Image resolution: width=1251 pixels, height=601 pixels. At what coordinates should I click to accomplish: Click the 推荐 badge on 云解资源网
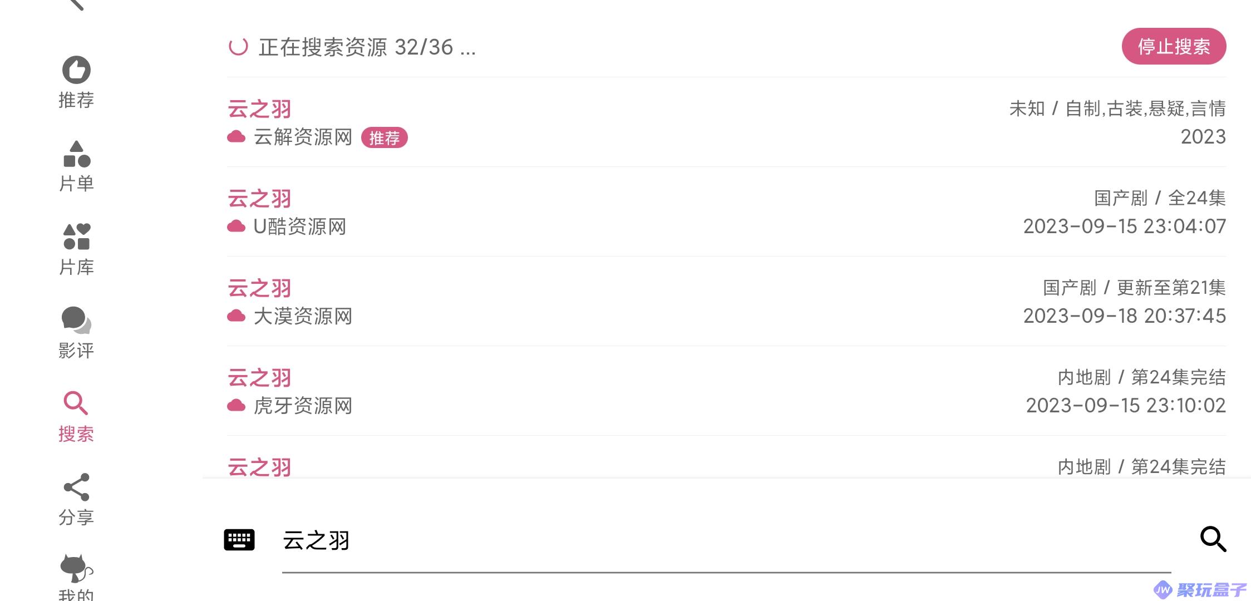(x=385, y=137)
